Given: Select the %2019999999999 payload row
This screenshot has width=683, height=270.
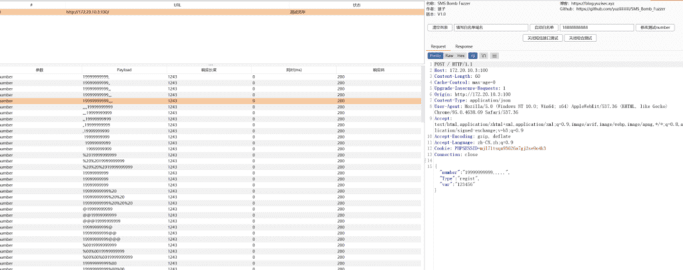Looking at the screenshot, I should pyautogui.click(x=210, y=155).
